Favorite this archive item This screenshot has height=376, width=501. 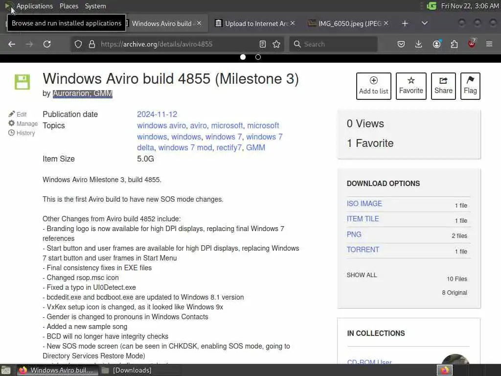[411, 86]
